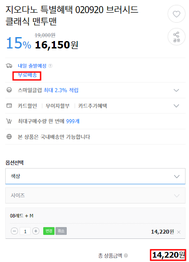Increase quantity with the plus button
This screenshot has width=189, height=262.
[x=36, y=231]
